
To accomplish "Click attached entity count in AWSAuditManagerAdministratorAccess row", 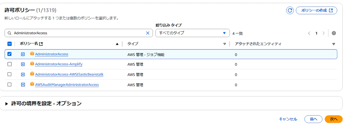I will (x=236, y=85).
